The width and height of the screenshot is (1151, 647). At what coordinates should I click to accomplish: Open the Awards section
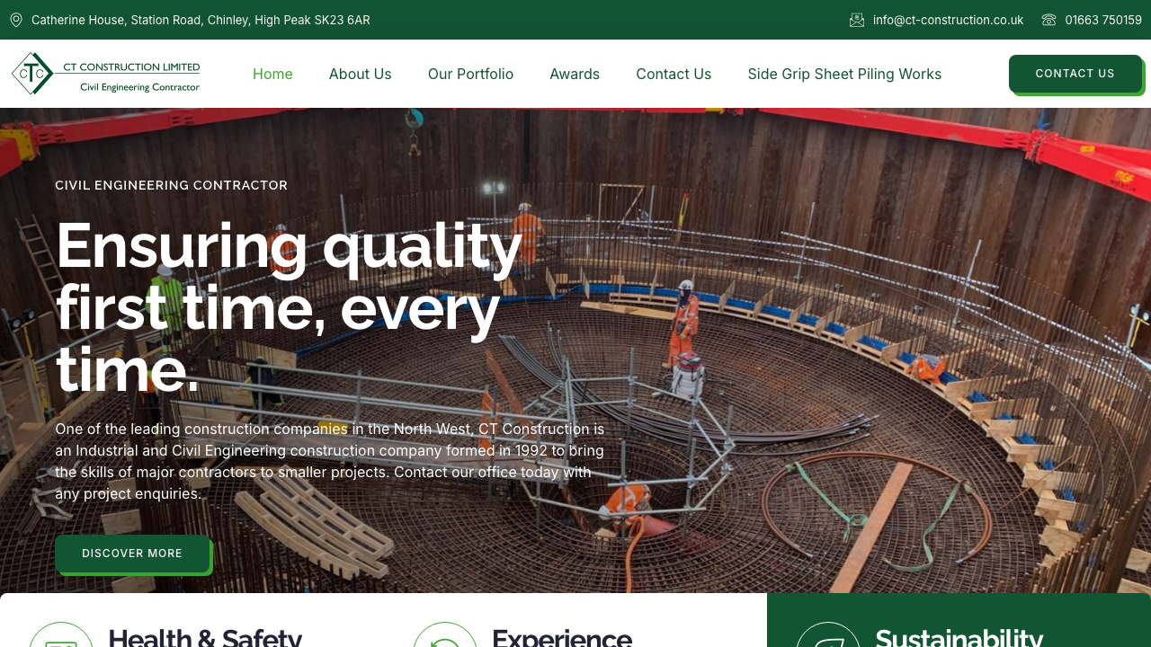[575, 74]
